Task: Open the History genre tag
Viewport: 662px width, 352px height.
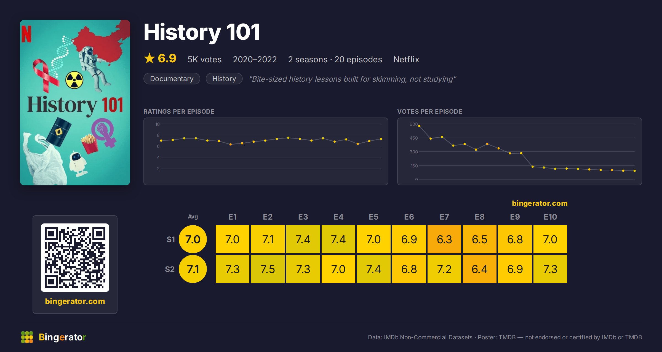Action: click(x=224, y=79)
